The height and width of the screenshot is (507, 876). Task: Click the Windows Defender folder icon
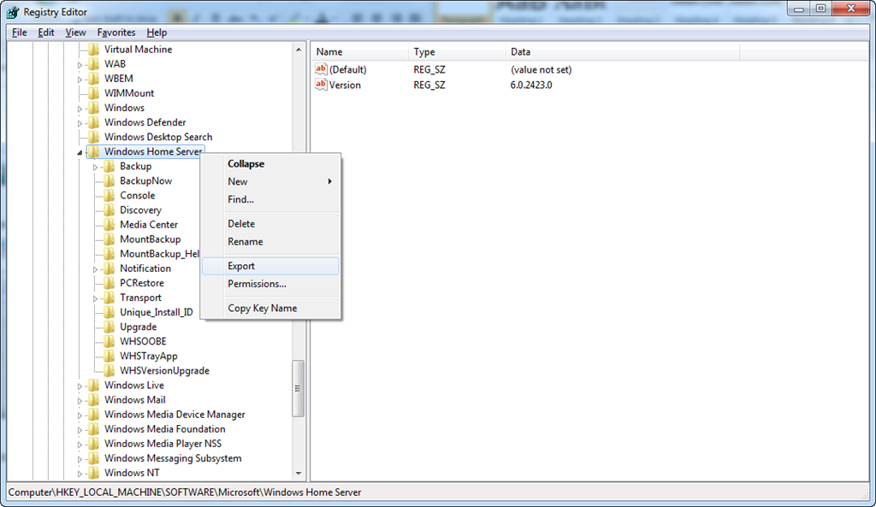coord(94,122)
